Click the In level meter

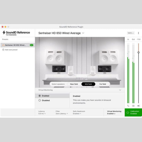[128, 73]
